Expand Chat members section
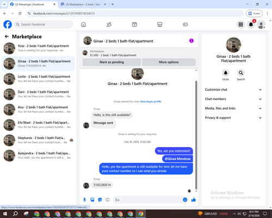The width and height of the screenshot is (272, 218). click(x=233, y=99)
